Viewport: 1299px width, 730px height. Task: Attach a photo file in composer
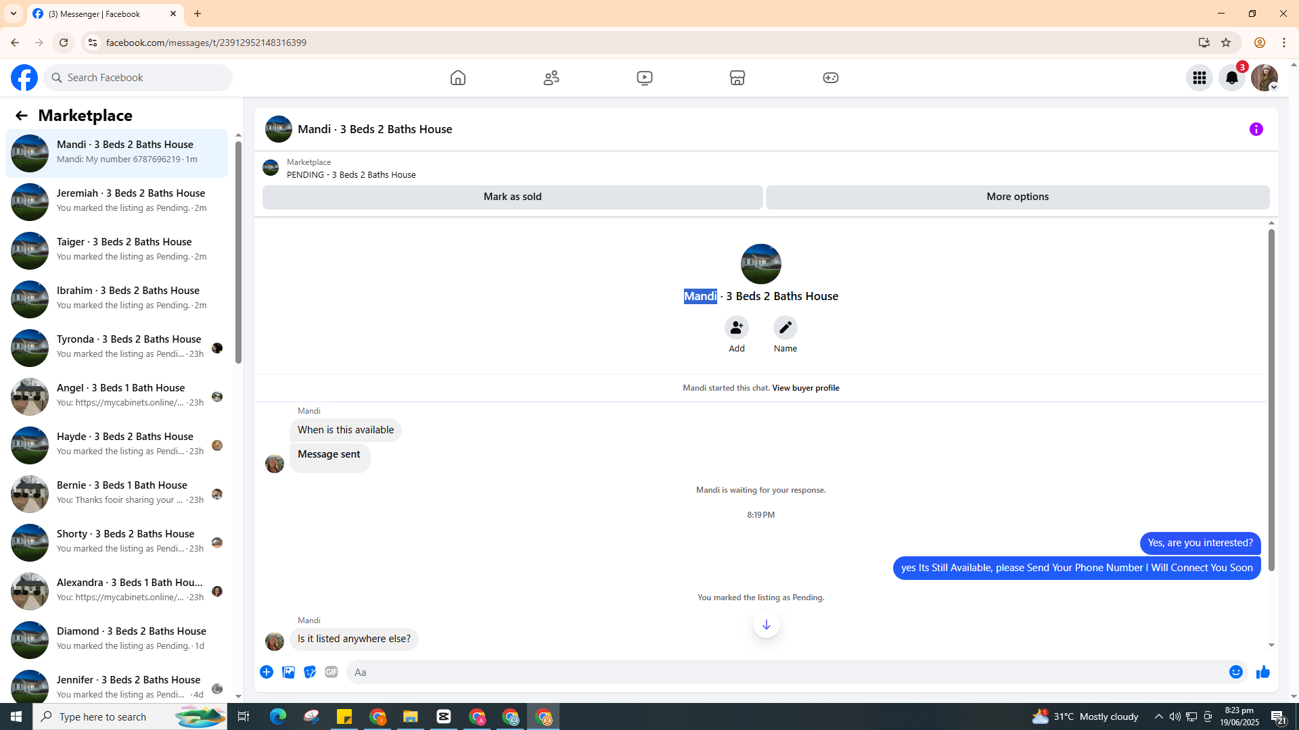coord(288,672)
